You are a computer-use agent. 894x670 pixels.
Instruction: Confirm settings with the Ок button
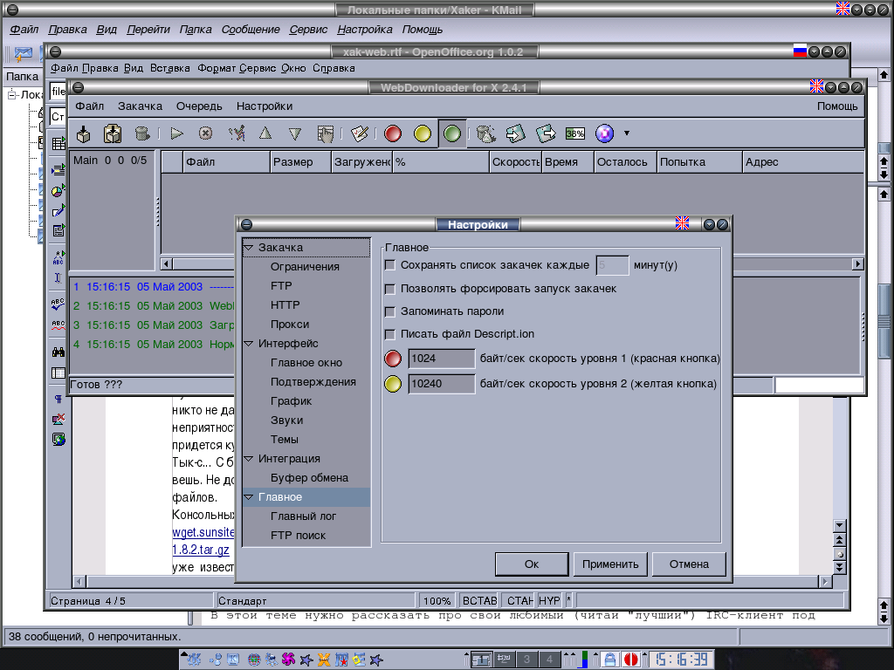532,564
